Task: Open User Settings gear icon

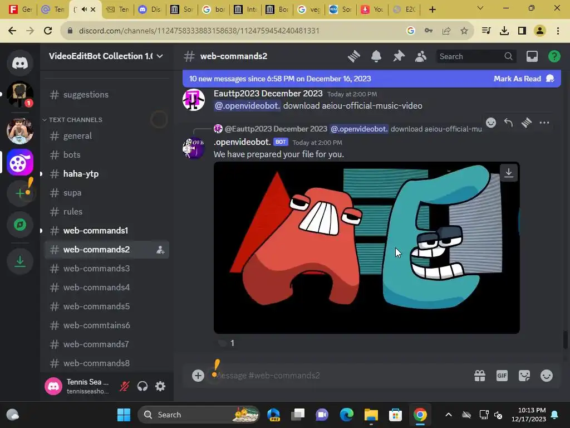Action: [160, 386]
